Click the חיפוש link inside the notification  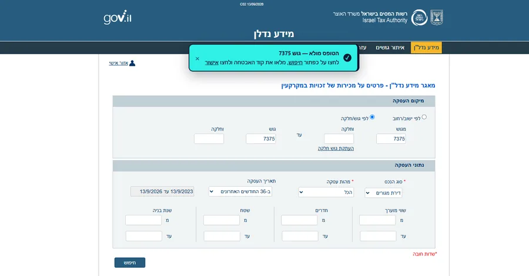[296, 63]
